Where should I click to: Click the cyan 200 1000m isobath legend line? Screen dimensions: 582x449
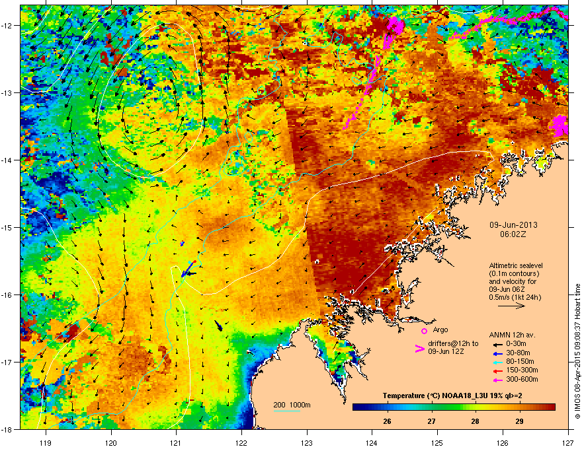(x=286, y=411)
